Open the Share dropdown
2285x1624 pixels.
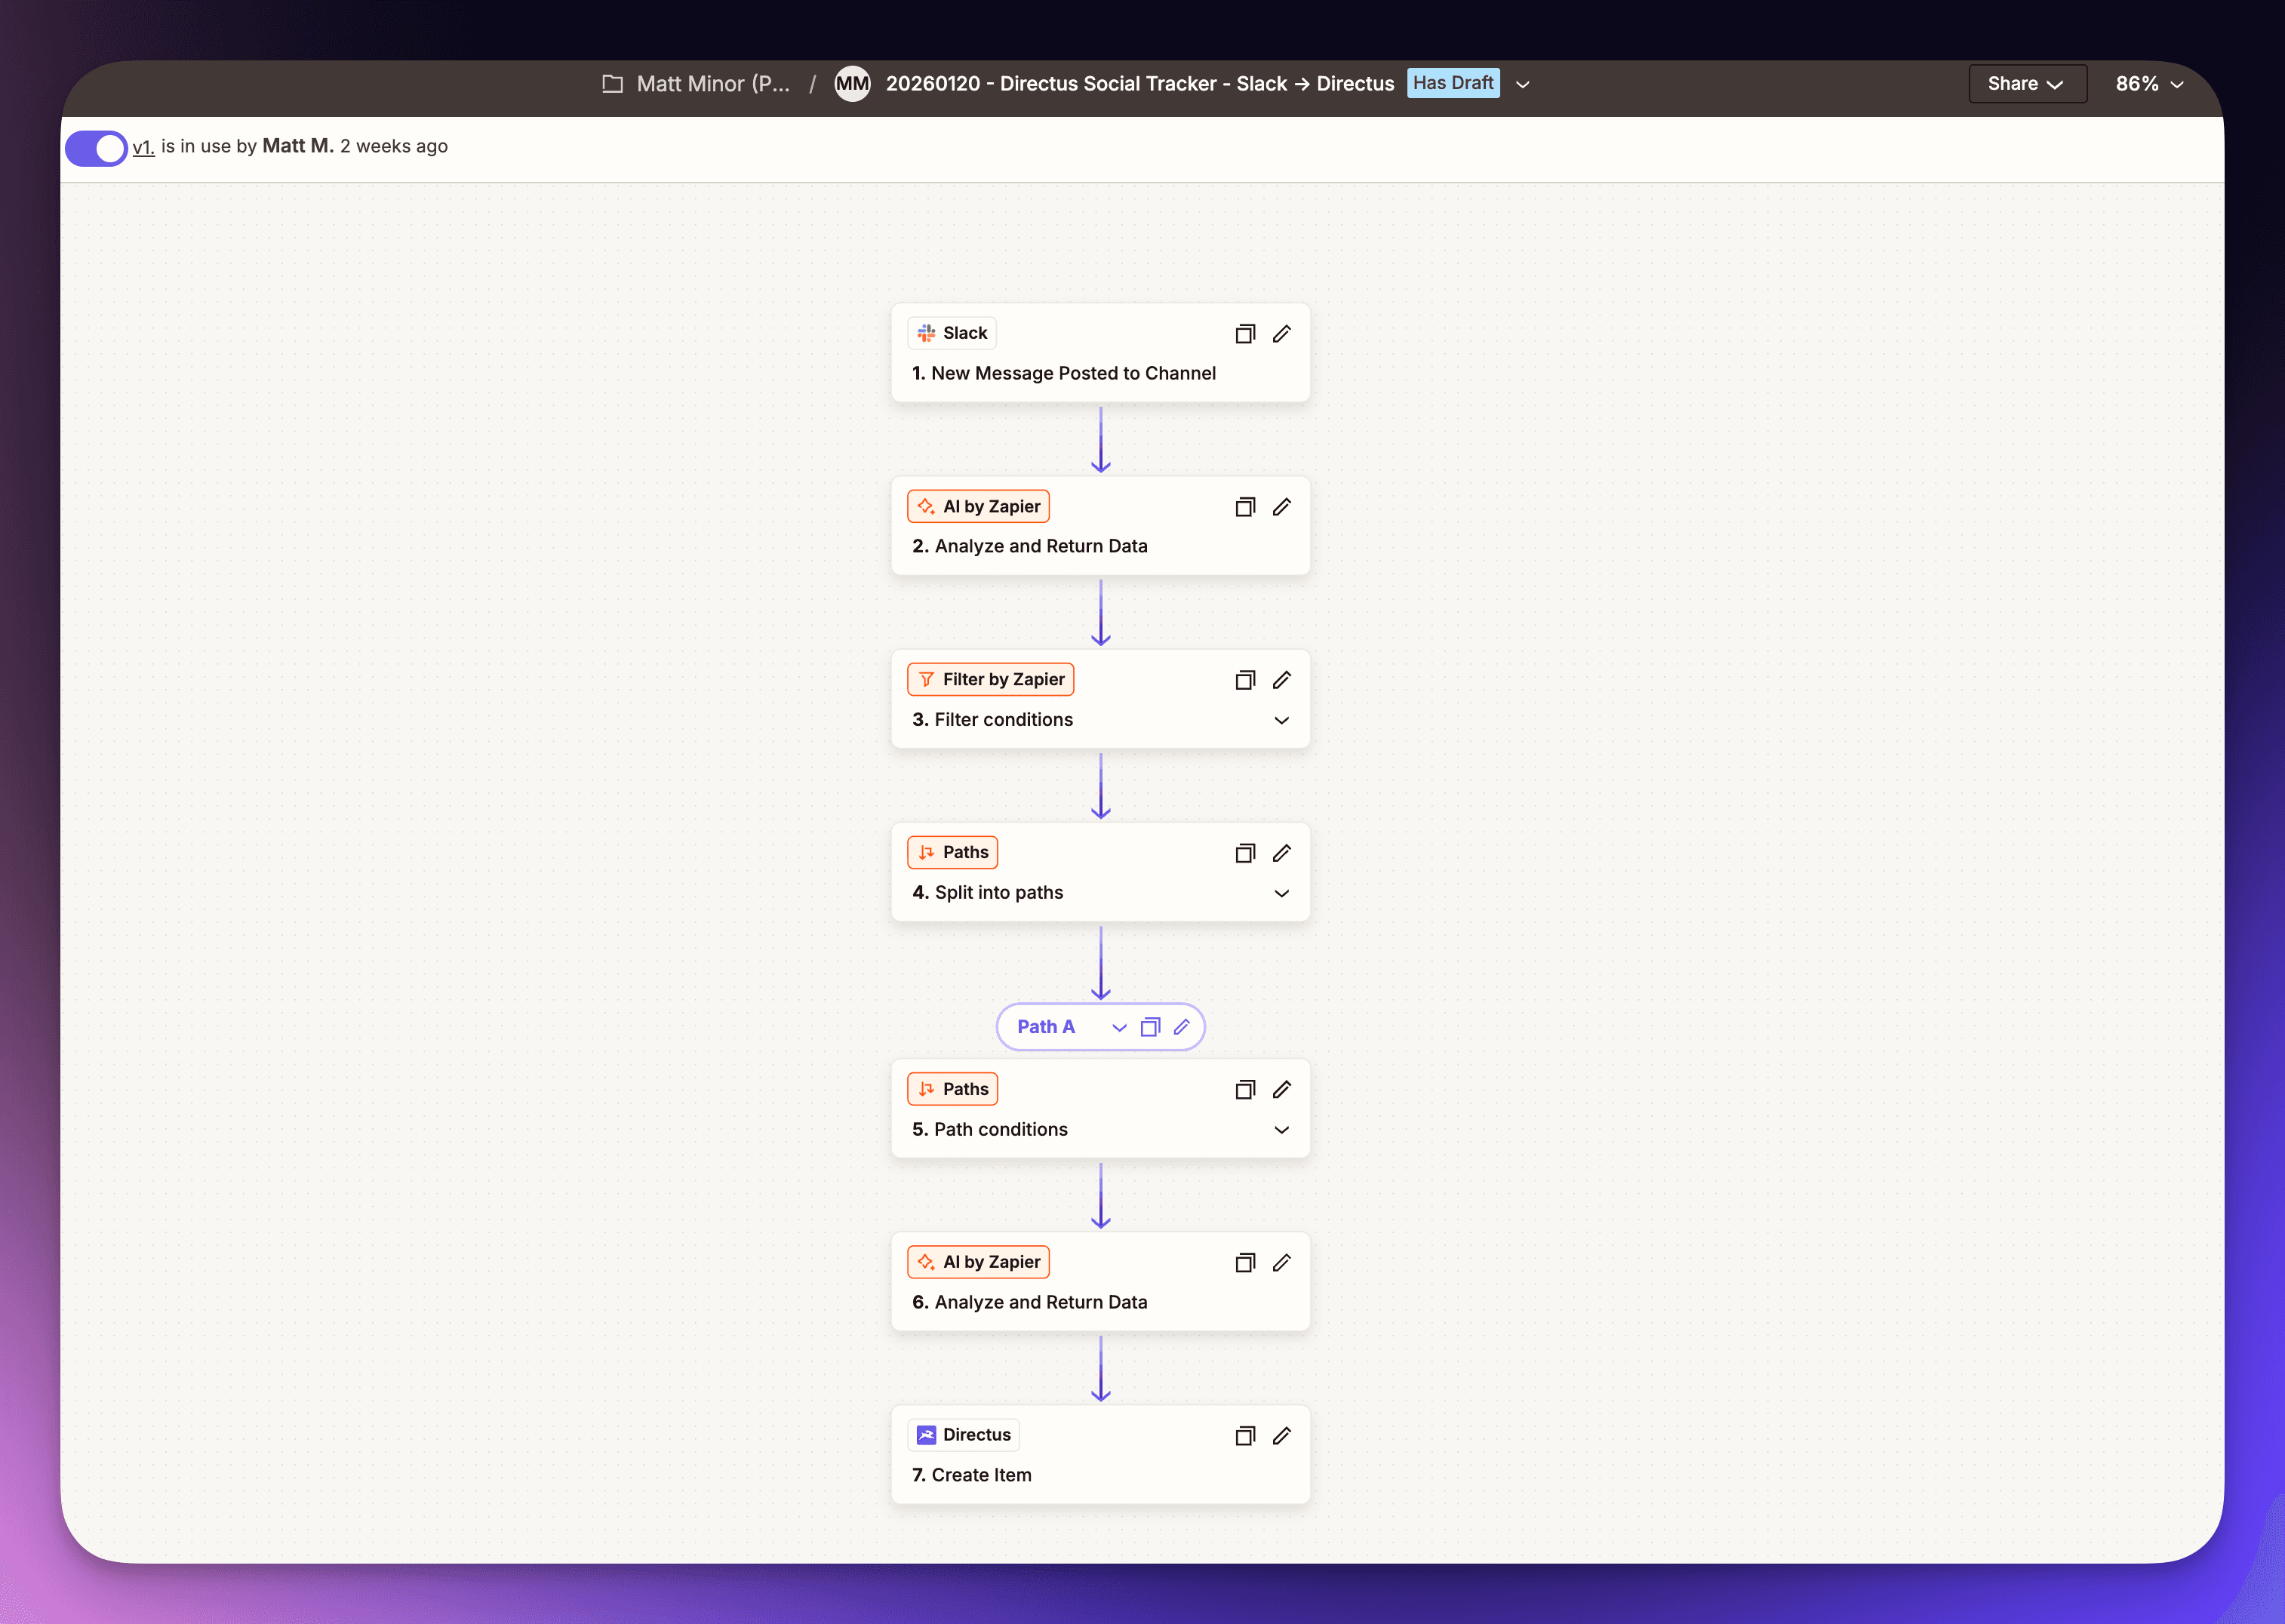coord(2027,84)
